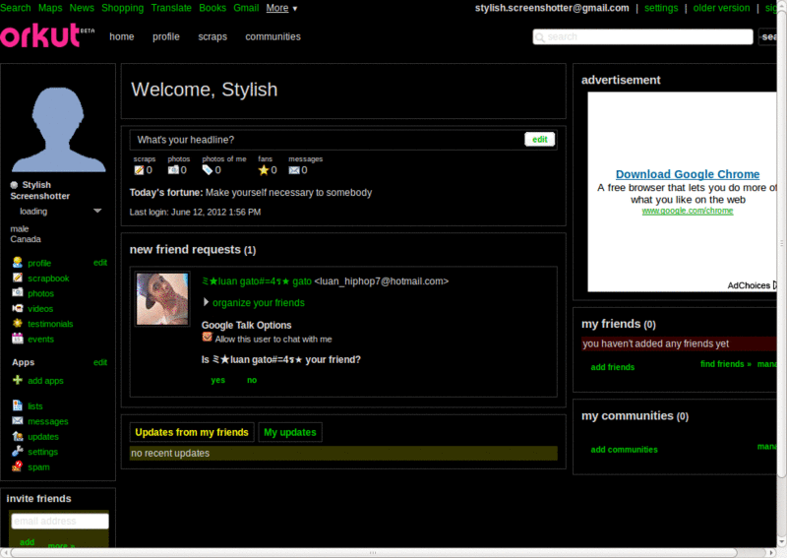The width and height of the screenshot is (787, 558).
Task: Open Maps in Google top bar
Action: click(x=50, y=8)
